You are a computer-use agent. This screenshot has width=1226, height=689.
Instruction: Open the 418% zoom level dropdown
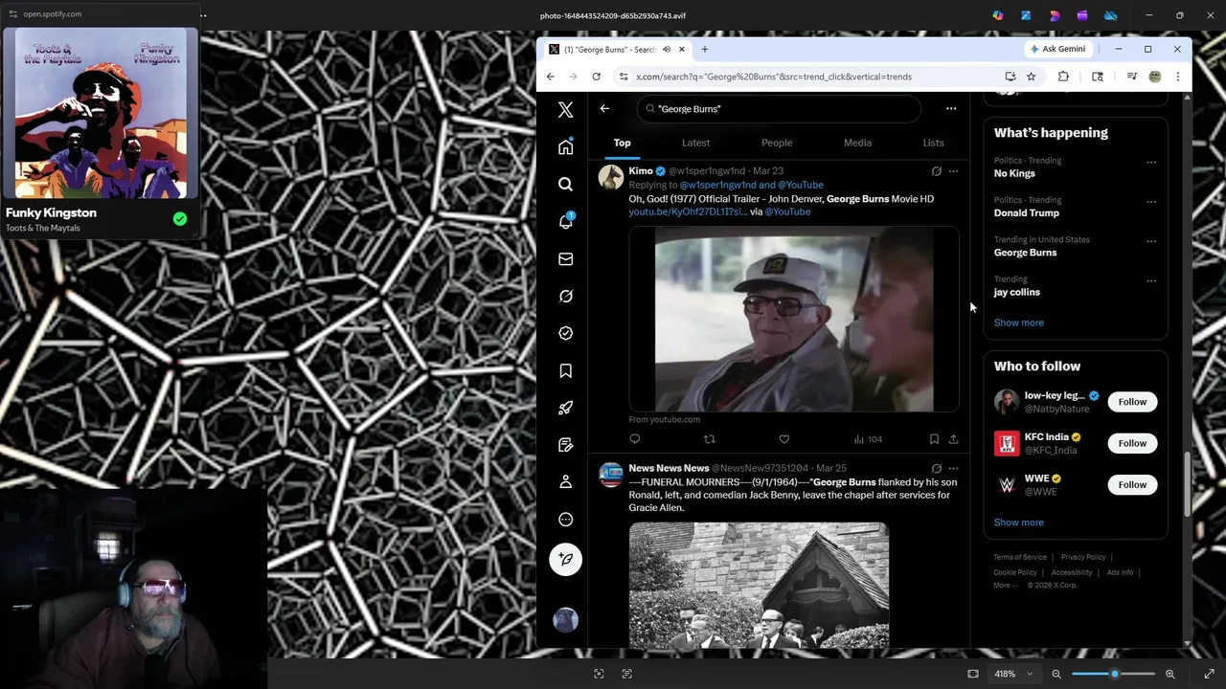click(x=1013, y=674)
